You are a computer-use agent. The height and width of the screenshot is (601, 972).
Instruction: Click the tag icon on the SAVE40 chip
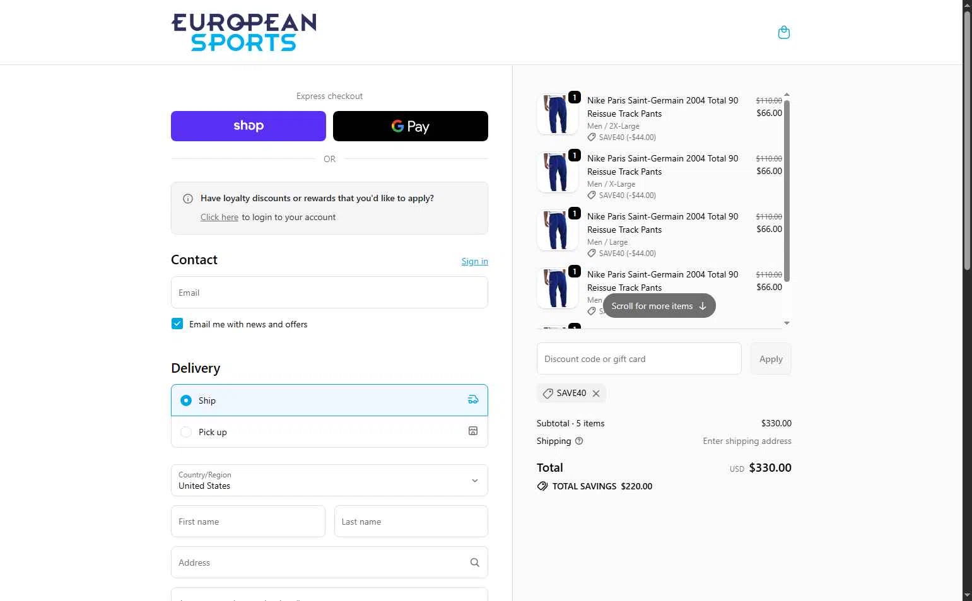tap(548, 393)
